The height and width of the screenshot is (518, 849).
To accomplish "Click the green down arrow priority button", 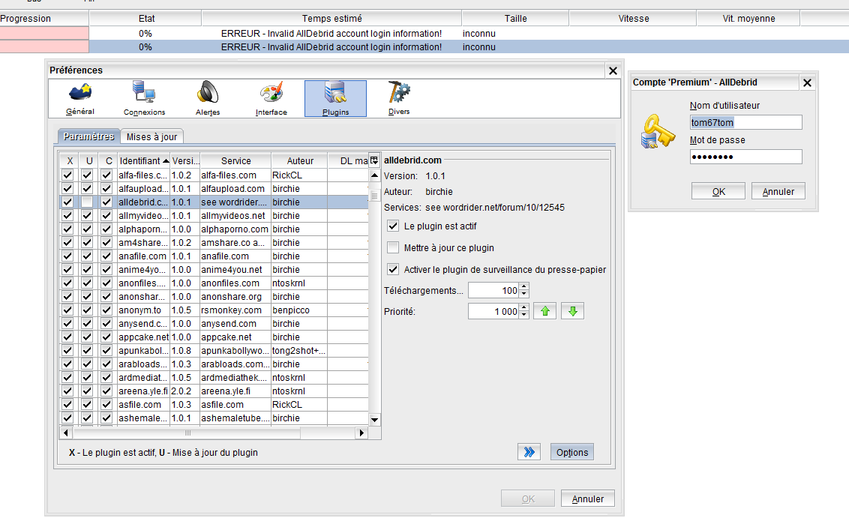I will point(572,311).
